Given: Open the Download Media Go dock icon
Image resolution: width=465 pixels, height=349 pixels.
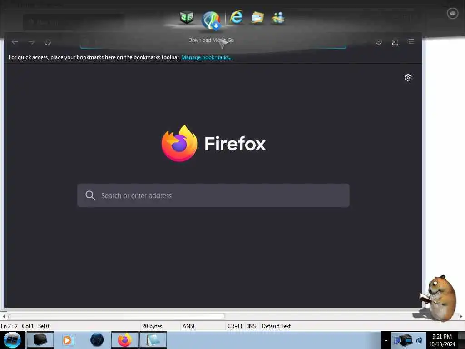Looking at the screenshot, I should pyautogui.click(x=211, y=20).
